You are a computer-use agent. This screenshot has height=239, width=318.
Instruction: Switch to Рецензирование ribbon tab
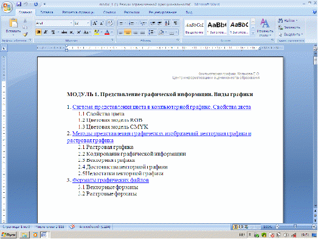(x=163, y=12)
